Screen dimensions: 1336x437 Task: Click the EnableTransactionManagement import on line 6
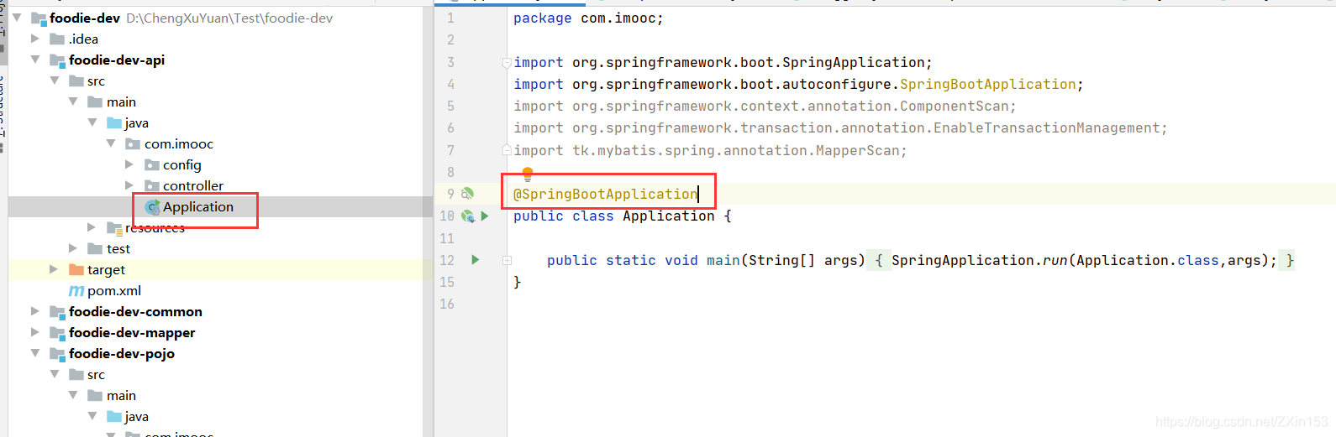coord(840,128)
